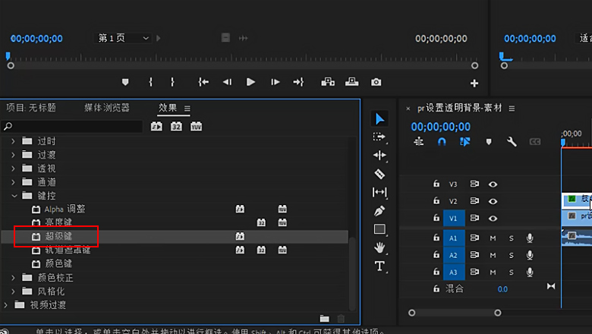The width and height of the screenshot is (592, 334).
Task: Click Mark In button in source monitor
Action: click(150, 82)
